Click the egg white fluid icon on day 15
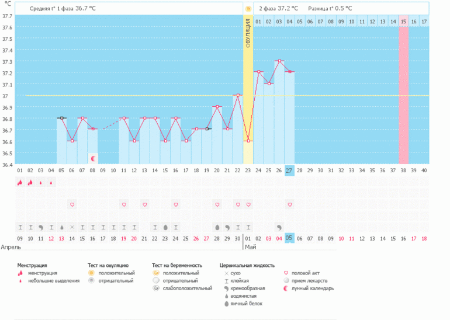Image resolution: width=450 pixels, height=320 pixels. (x=165, y=227)
